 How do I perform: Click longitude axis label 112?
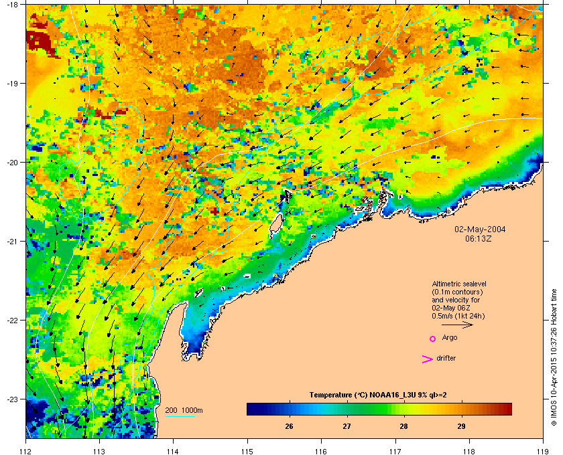point(26,452)
